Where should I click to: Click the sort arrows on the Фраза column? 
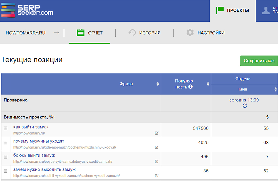click(x=158, y=84)
